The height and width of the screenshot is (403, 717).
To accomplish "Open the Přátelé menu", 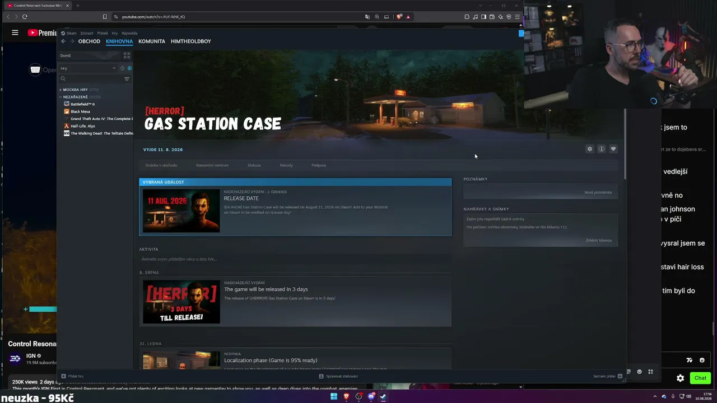I will pos(103,33).
